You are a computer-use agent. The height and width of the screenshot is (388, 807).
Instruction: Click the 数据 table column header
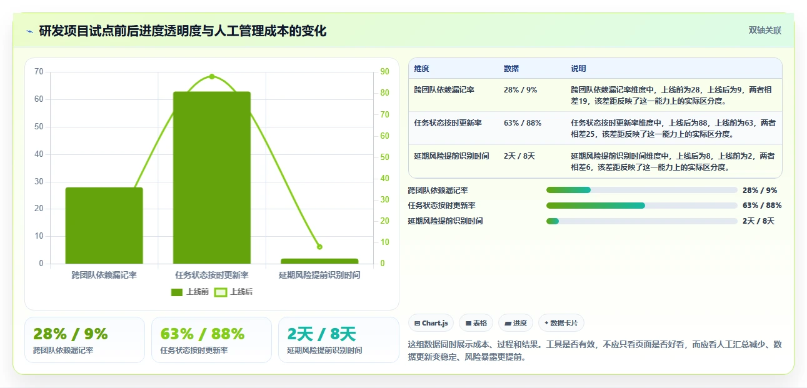[511, 69]
